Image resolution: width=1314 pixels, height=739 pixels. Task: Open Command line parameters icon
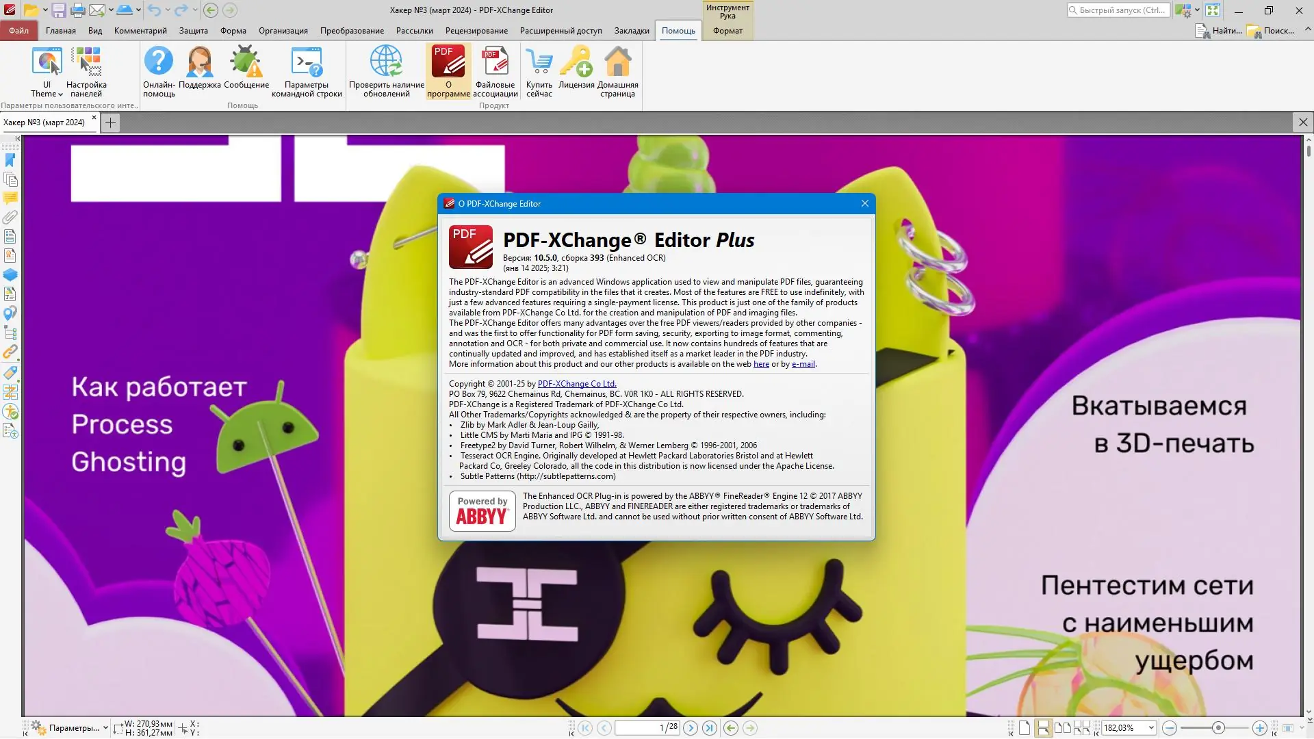coord(306,62)
